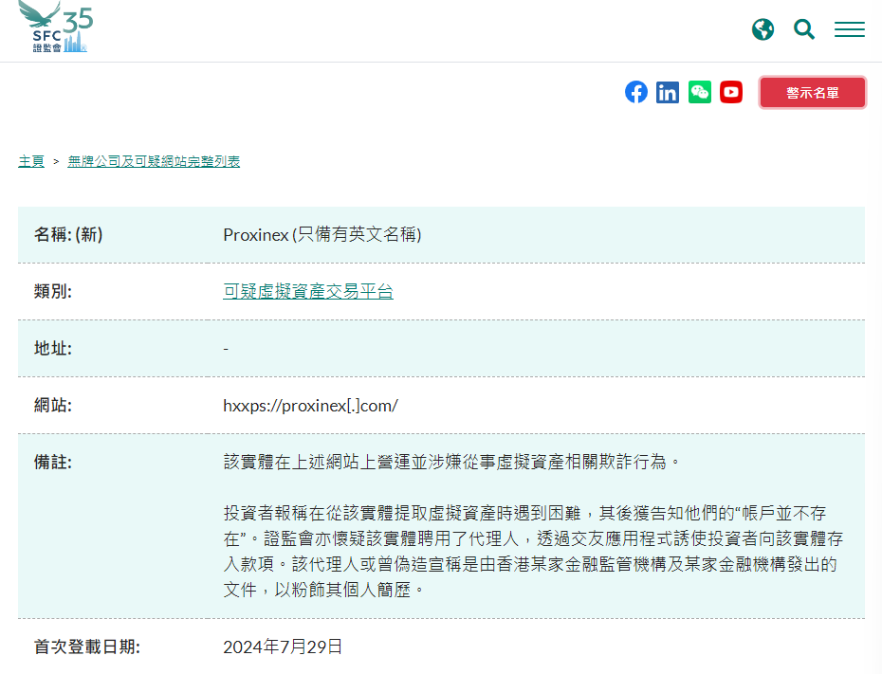The width and height of the screenshot is (882, 674).
Task: Click the green WeChat icon
Action: (x=700, y=92)
